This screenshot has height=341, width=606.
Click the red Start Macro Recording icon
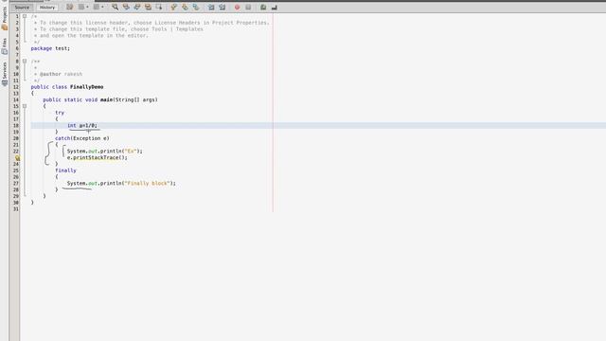(237, 7)
